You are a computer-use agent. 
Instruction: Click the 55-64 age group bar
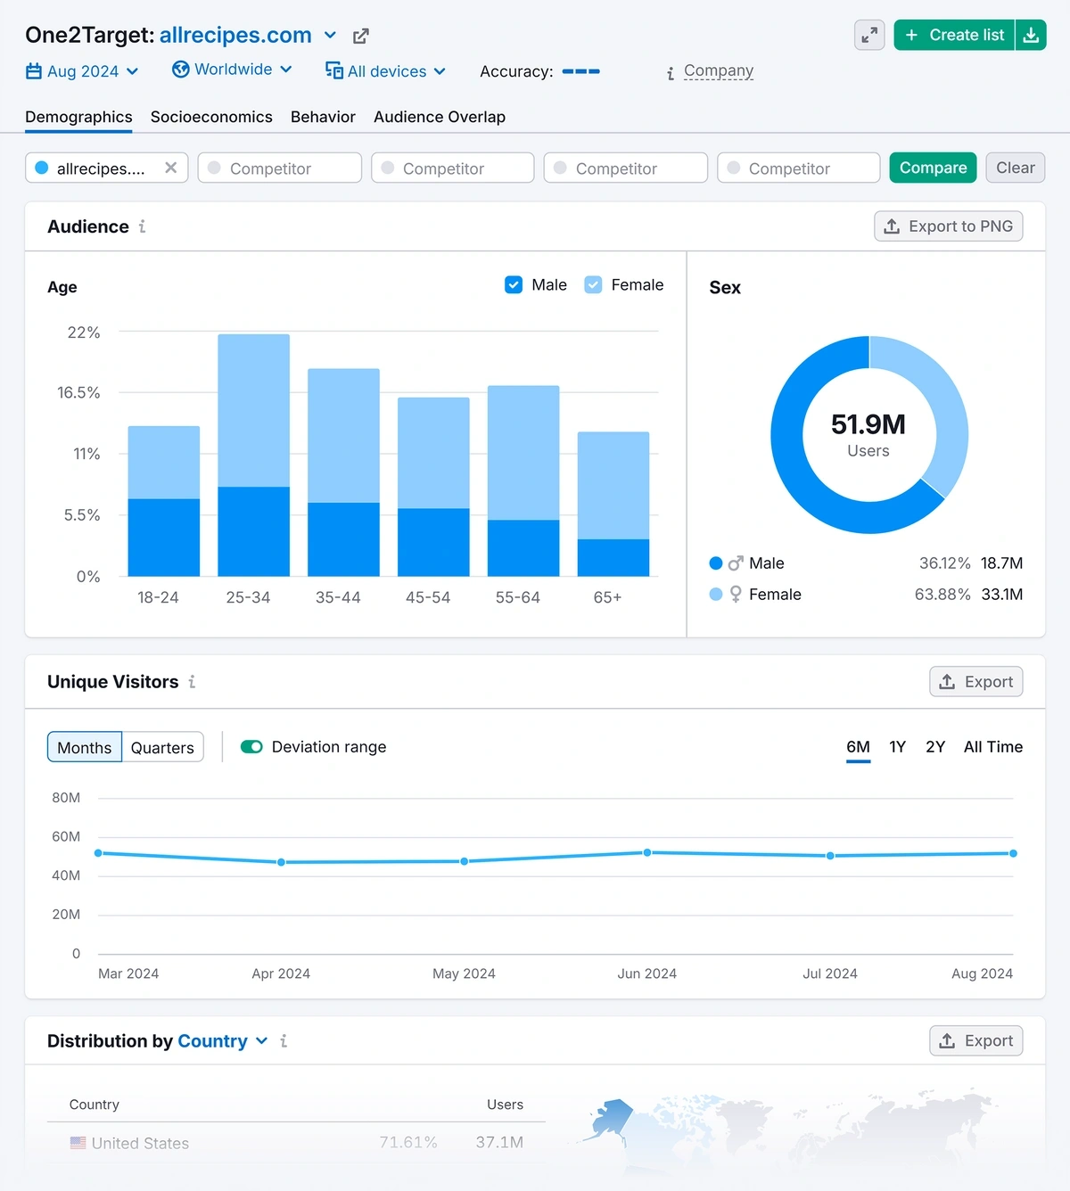(523, 481)
